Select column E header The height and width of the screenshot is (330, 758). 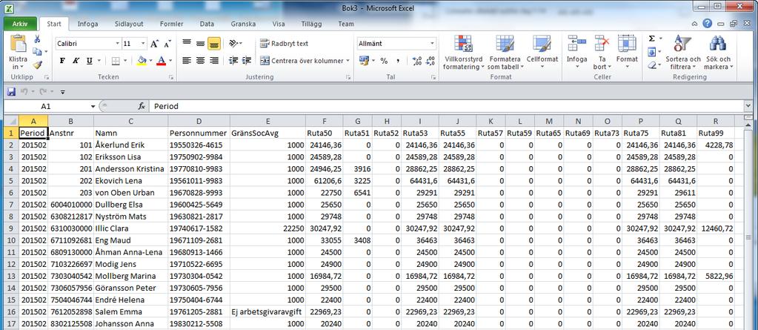(x=268, y=120)
